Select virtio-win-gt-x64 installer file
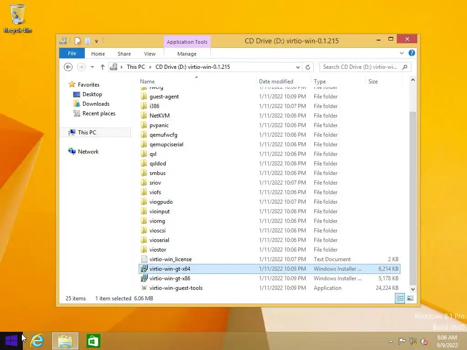The image size is (467, 350). 269,269
